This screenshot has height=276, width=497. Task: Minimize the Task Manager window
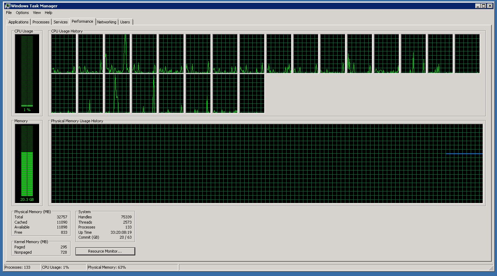click(478, 6)
